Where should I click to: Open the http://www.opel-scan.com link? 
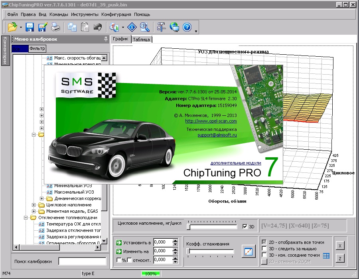point(211,121)
